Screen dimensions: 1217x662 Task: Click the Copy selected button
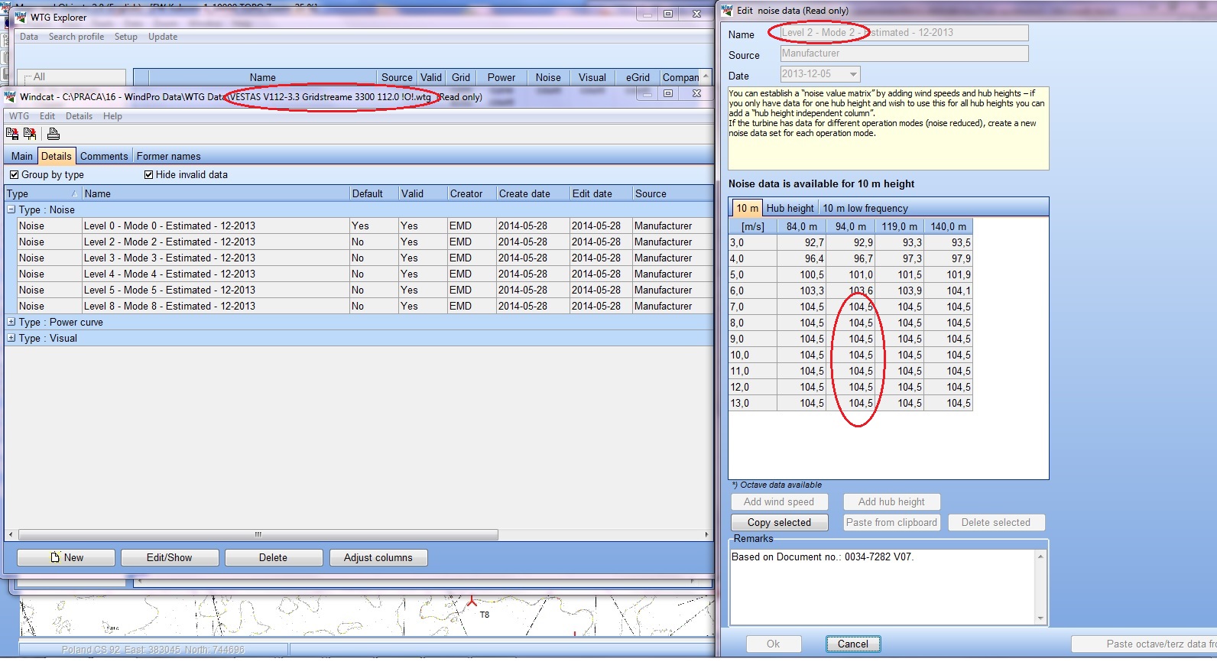779,523
